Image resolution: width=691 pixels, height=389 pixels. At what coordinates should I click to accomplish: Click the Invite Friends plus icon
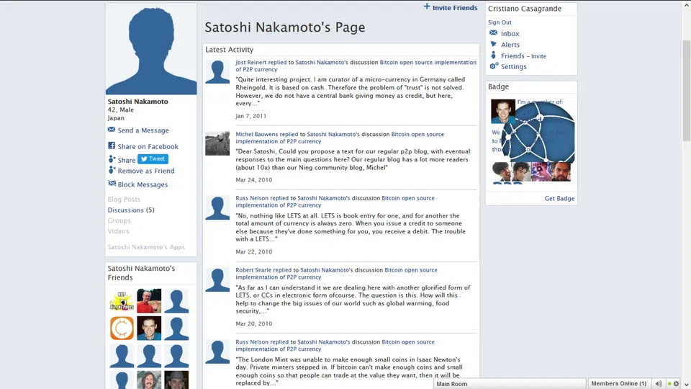(x=427, y=6)
